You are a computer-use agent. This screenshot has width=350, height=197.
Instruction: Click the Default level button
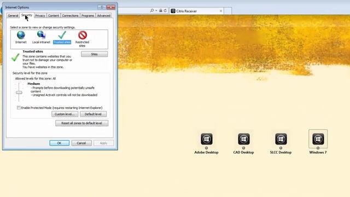[93, 114]
